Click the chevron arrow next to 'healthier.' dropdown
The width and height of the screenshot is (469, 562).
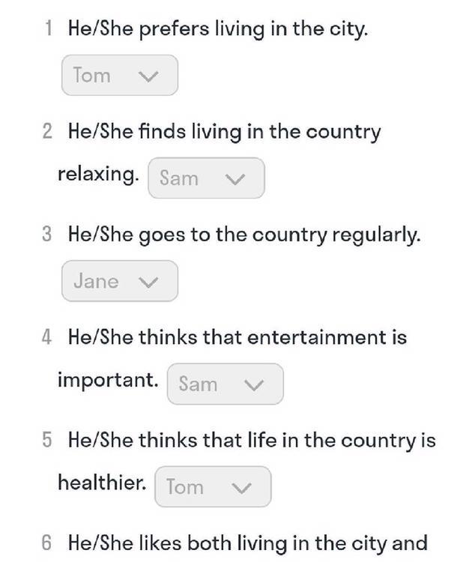(x=242, y=488)
